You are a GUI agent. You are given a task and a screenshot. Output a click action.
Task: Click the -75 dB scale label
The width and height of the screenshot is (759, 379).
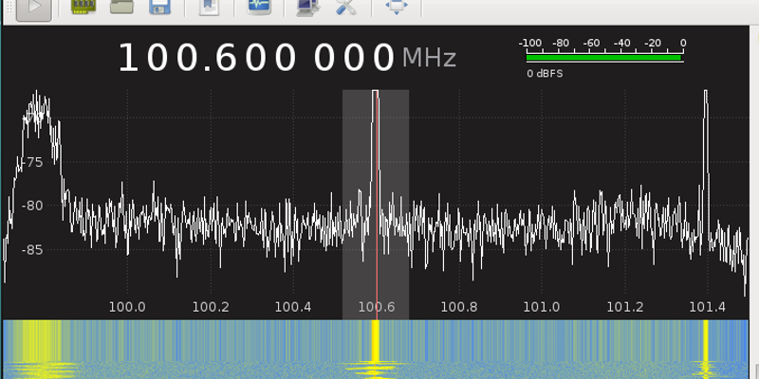tap(32, 162)
